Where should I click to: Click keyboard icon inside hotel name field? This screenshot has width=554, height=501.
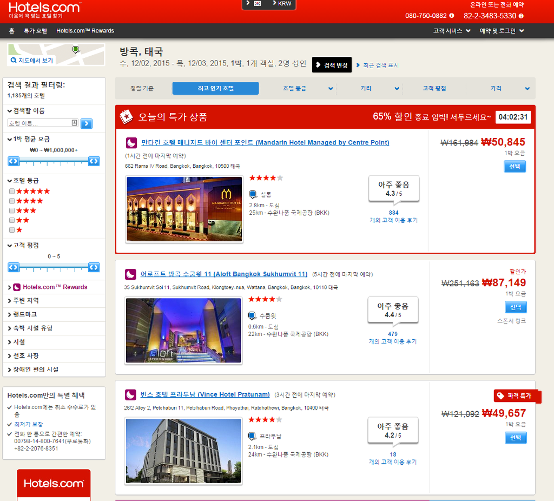(x=75, y=123)
